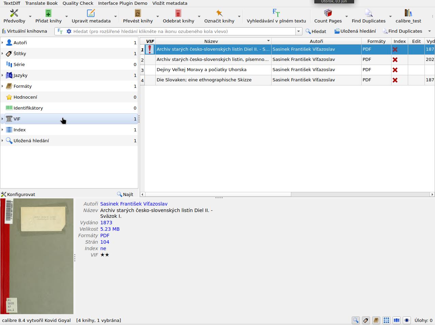Viewport: 435px width, 325px height.
Task: Open the Interface Plugin Demo menu
Action: click(x=123, y=3)
